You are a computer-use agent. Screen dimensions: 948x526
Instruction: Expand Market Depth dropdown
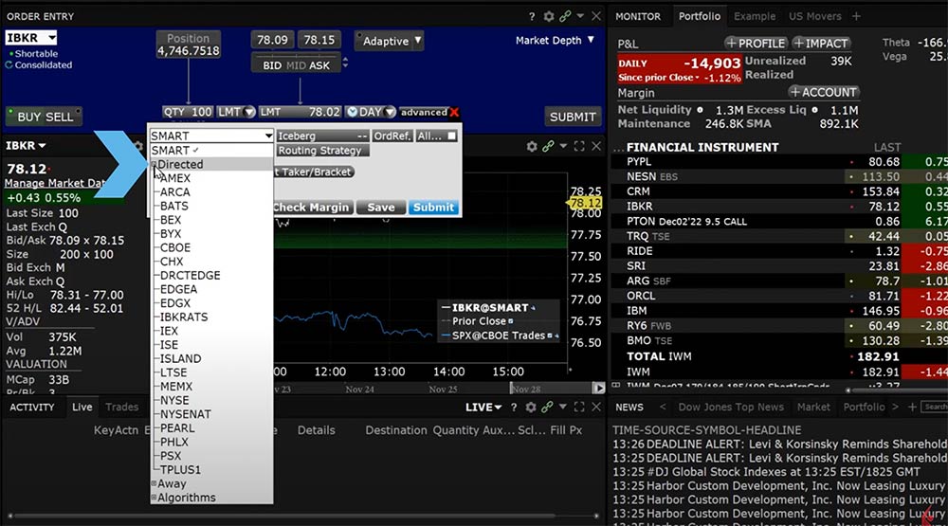(591, 40)
